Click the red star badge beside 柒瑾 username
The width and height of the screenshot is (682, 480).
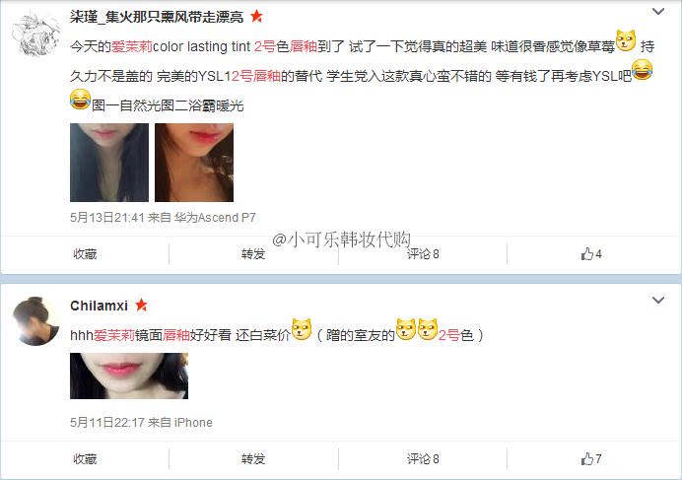pos(256,17)
